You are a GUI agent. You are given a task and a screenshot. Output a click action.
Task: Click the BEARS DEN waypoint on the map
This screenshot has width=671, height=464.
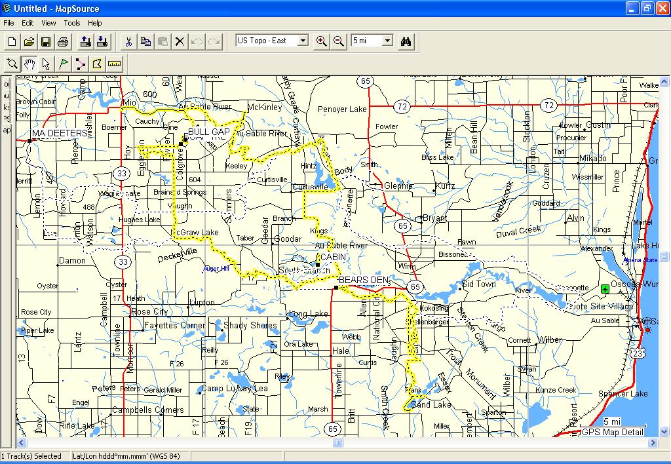335,288
